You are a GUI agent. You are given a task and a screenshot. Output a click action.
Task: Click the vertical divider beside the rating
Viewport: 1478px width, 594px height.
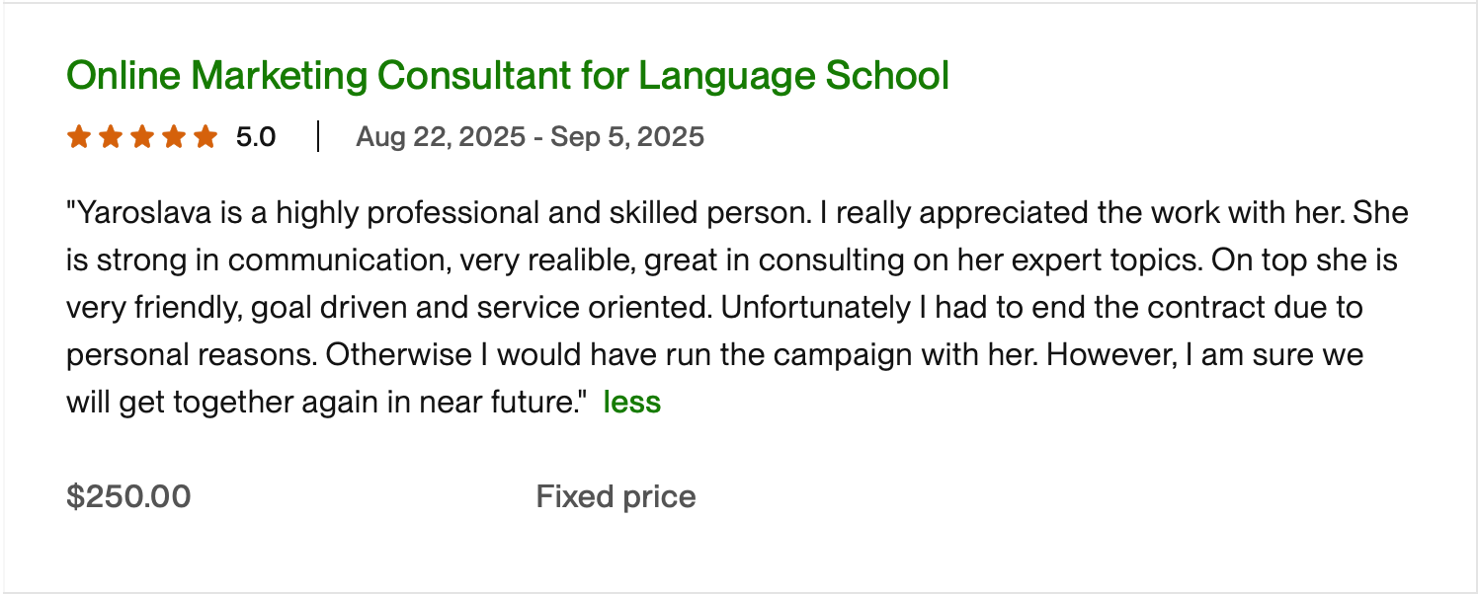[x=318, y=137]
